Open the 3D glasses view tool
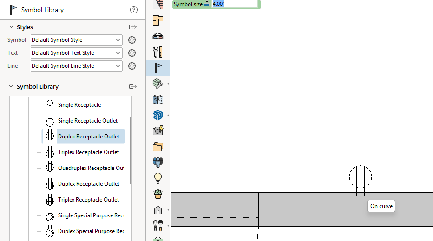Screen dimensions: 433x241 pos(158,36)
